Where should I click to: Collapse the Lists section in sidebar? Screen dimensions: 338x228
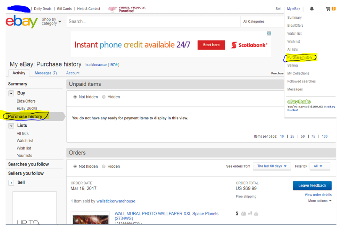coord(11,126)
